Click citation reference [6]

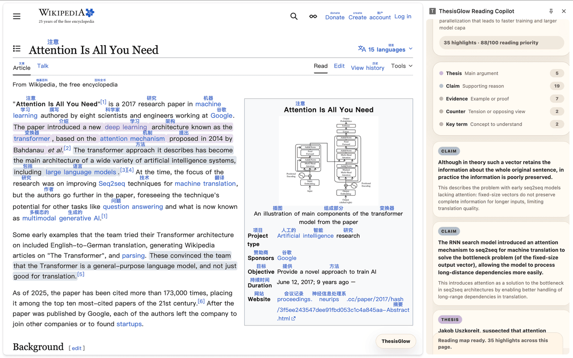click(x=201, y=301)
